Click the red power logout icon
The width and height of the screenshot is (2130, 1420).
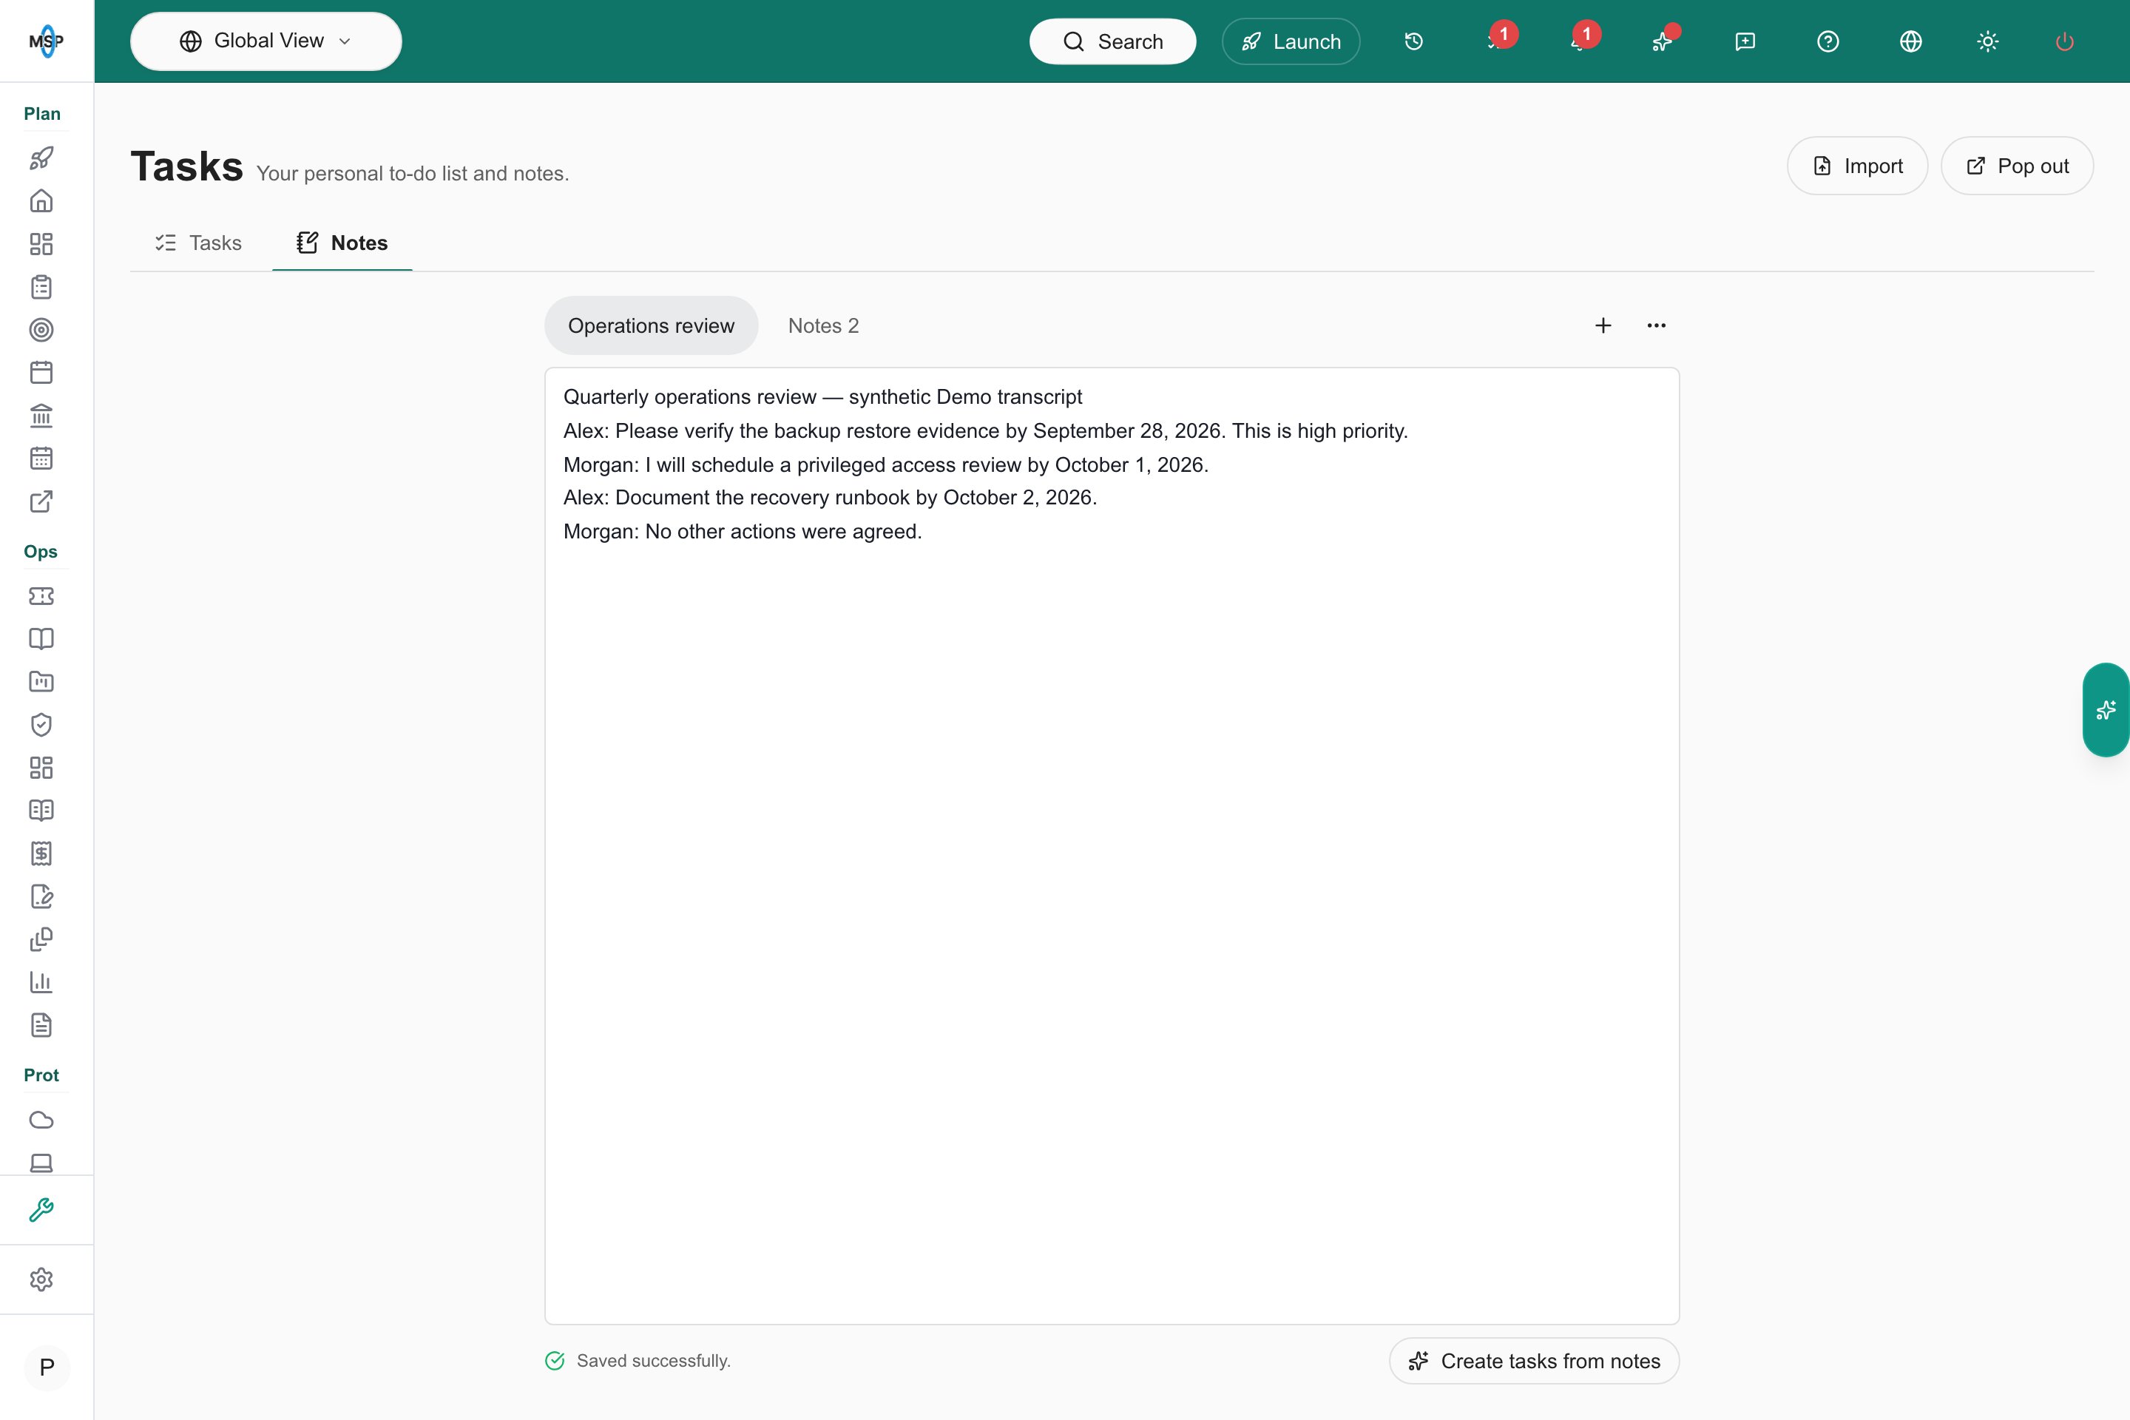[x=2065, y=41]
